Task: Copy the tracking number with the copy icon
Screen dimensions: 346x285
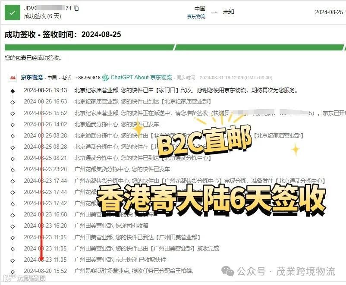Action: click(x=76, y=8)
